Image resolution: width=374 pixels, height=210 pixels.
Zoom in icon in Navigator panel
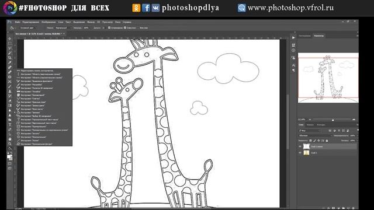point(354,120)
